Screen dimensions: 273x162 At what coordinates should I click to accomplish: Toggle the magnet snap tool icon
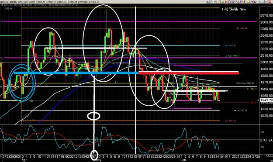tap(256, 2)
